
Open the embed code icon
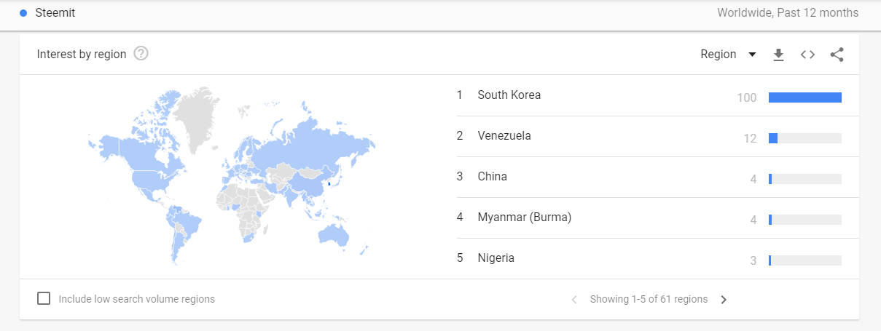pyautogui.click(x=807, y=55)
